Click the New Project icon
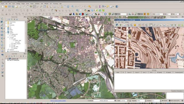 3,7
